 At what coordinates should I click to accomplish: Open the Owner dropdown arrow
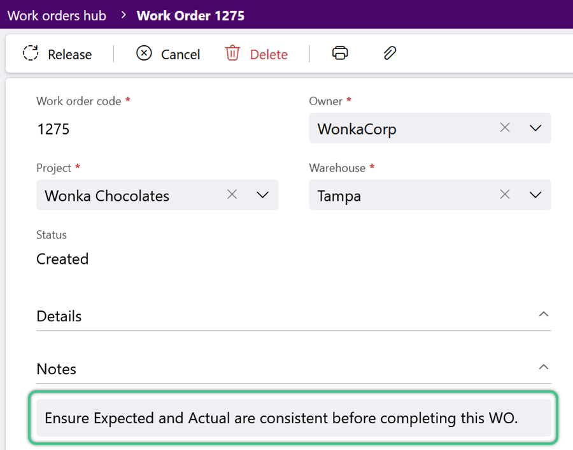pyautogui.click(x=535, y=128)
